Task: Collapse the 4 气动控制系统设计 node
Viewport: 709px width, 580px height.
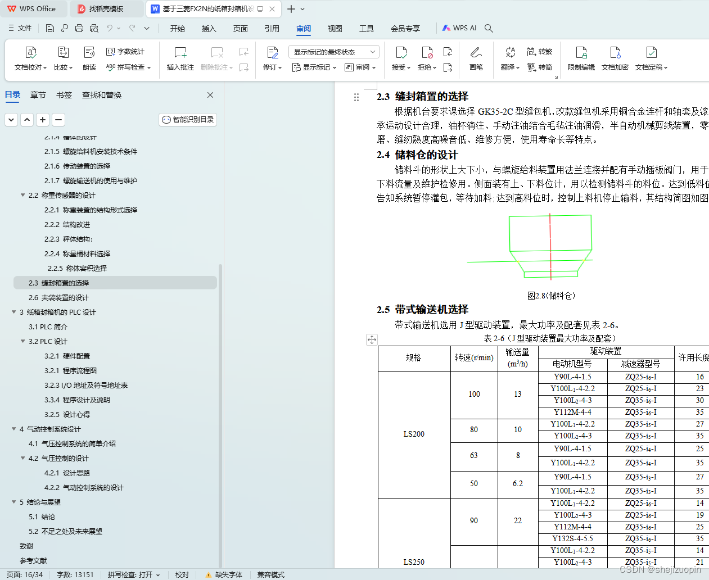Action: tap(14, 429)
